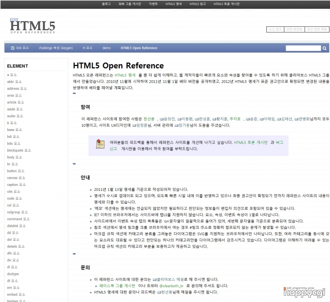Open 페이스북 그룹 게시판 link
The width and height of the screenshot is (330, 302).
117,286
